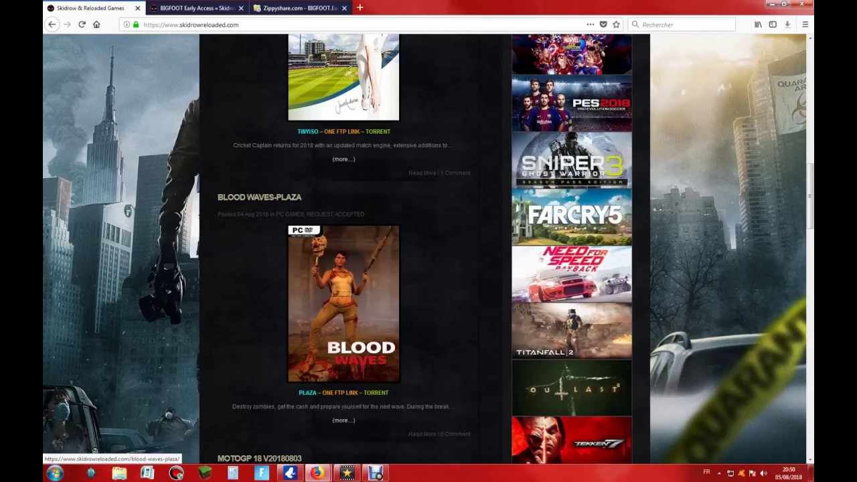Close the BIGFOOT Early Access tab

(241, 8)
